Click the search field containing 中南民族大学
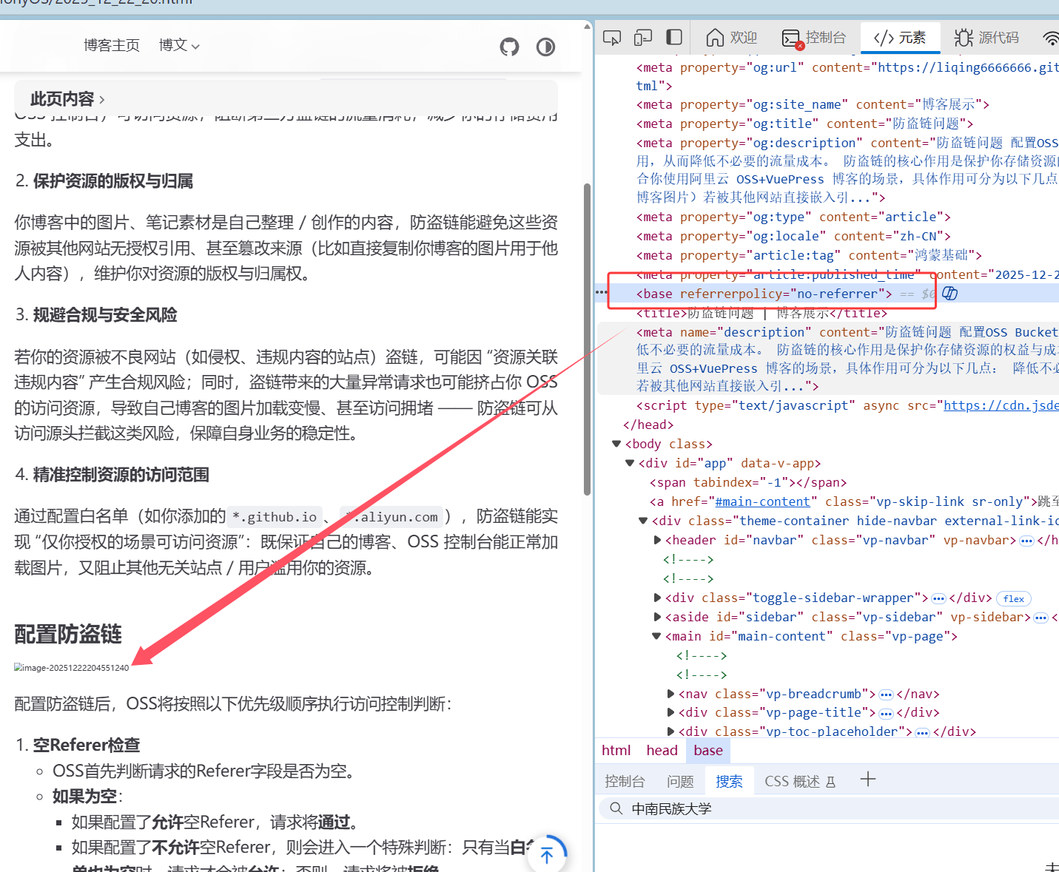Screen dimensions: 1059x872 pos(814,808)
